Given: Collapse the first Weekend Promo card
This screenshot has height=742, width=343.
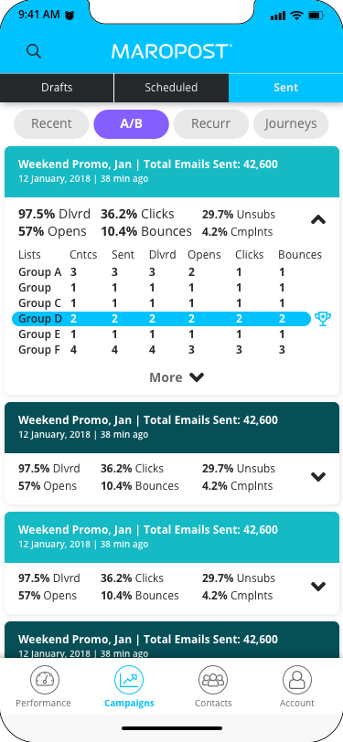Looking at the screenshot, I should 318,219.
